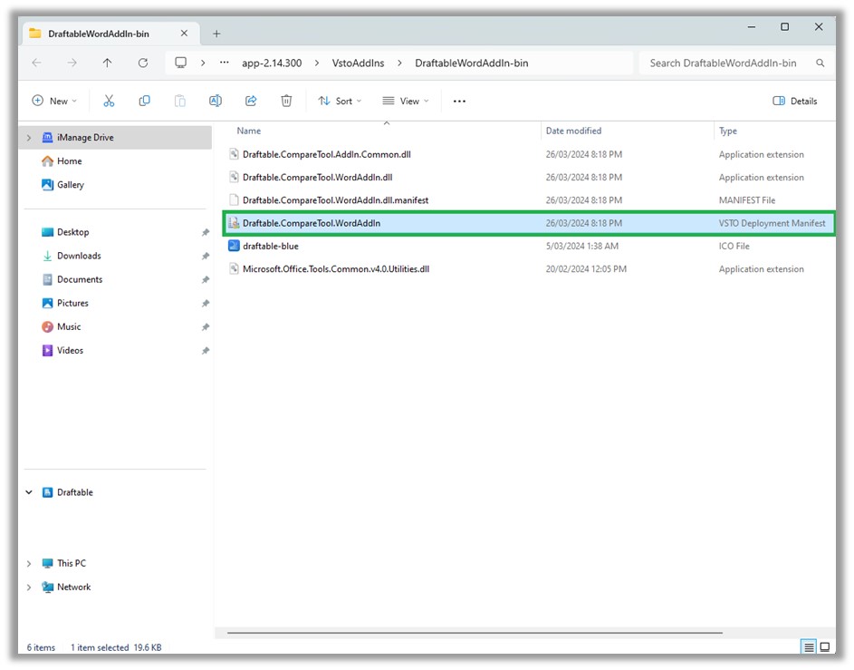Click the pin icon next to Pictures
Viewport: 854px width, 670px height.
pos(206,303)
